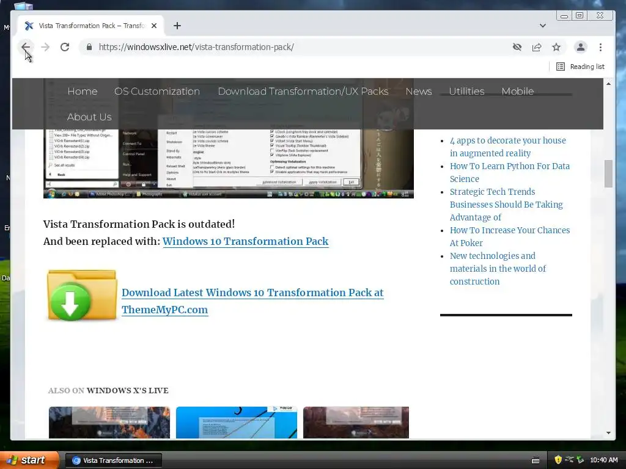The image size is (626, 469).
Task: Click 'Vista Transformation Pack is outdated!' text
Action: point(139,224)
